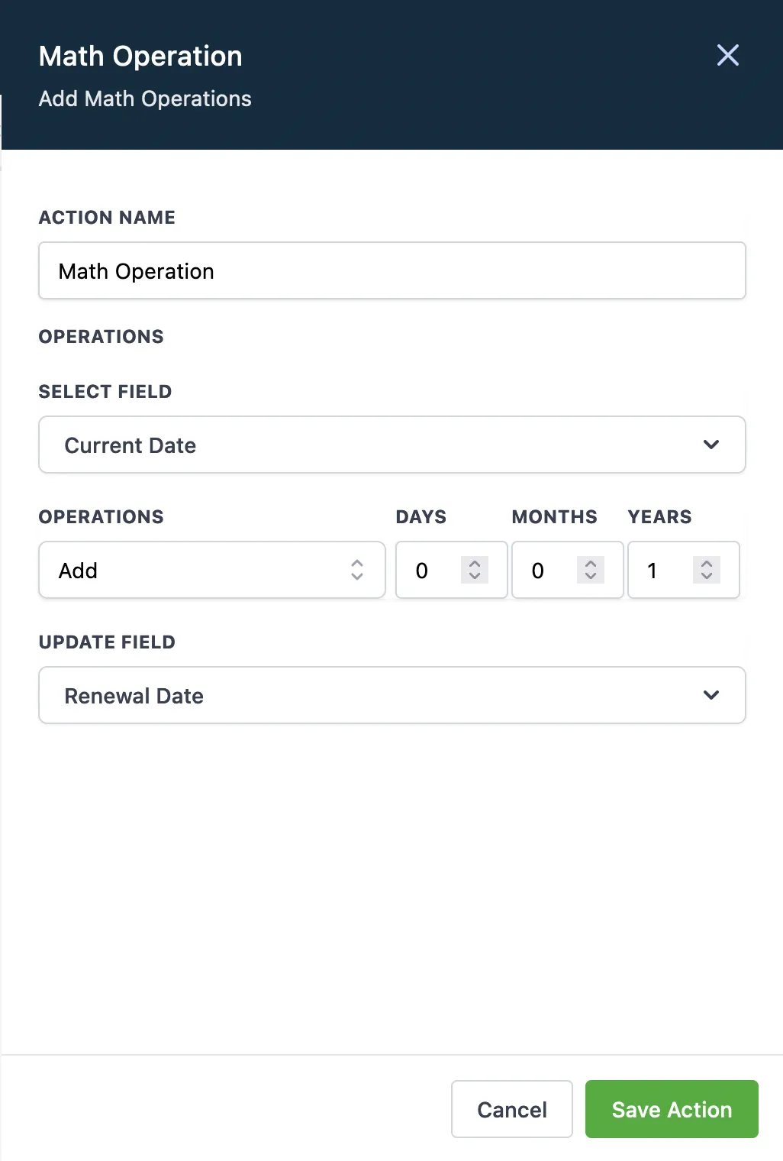Focus the Months number input
Screen dimensions: 783x1161
point(543,571)
